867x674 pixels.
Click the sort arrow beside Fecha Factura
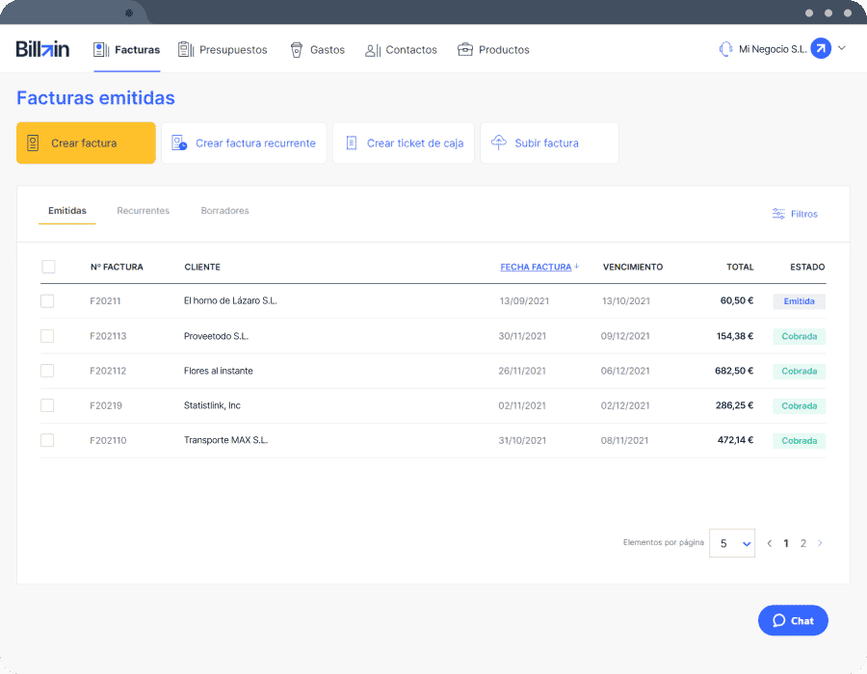577,267
